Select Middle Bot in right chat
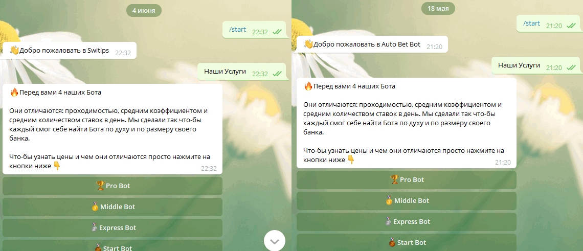Screen dimensions: 583x251 click(x=407, y=201)
